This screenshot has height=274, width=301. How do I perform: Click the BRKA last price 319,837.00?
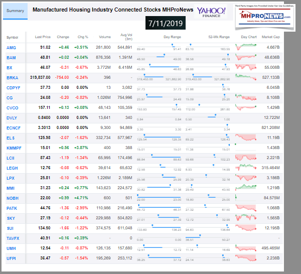pyautogui.click(x=40, y=77)
